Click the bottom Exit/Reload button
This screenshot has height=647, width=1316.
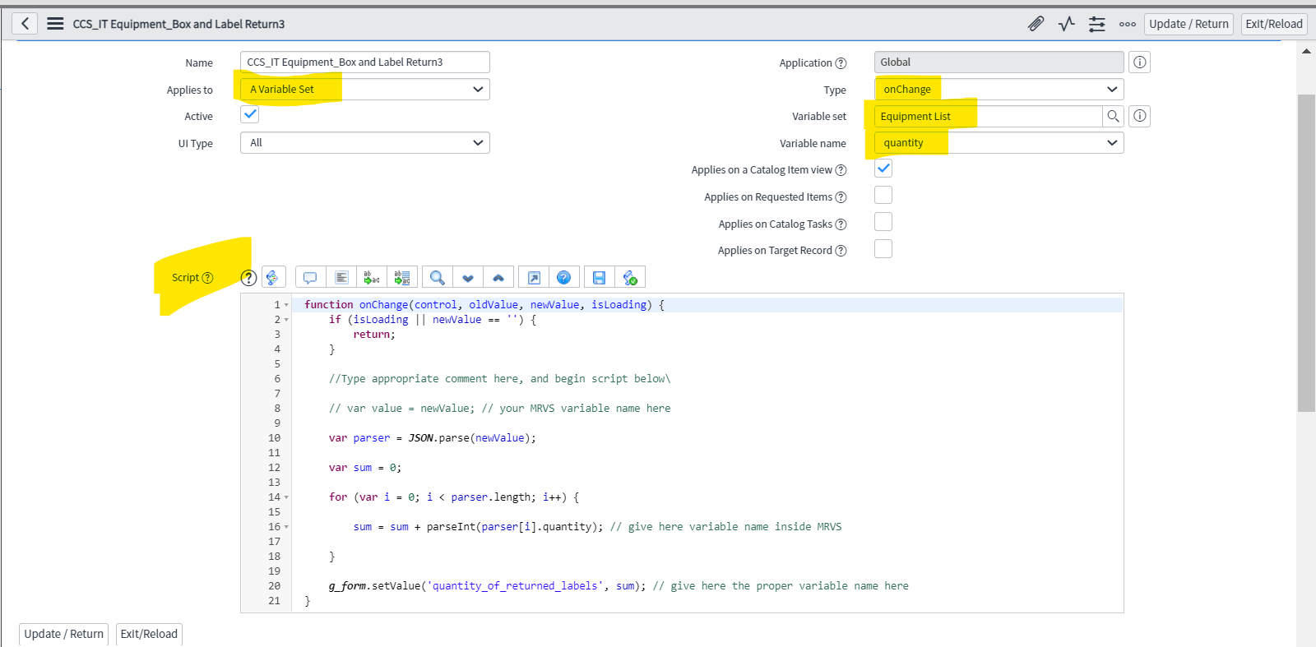(x=149, y=634)
